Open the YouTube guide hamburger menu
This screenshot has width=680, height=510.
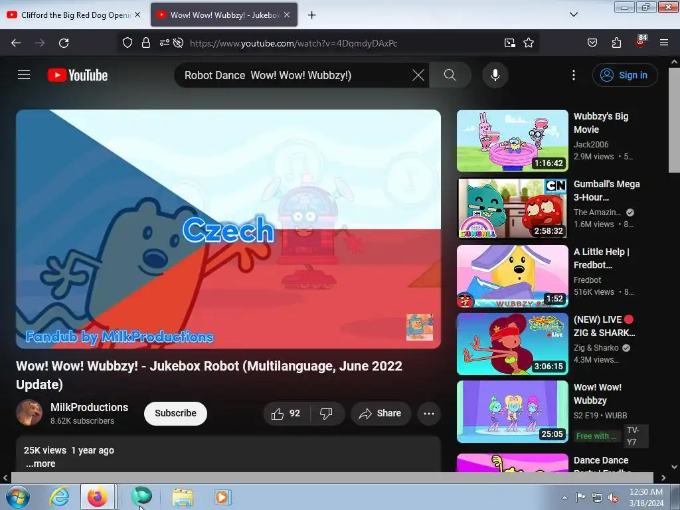[x=24, y=75]
